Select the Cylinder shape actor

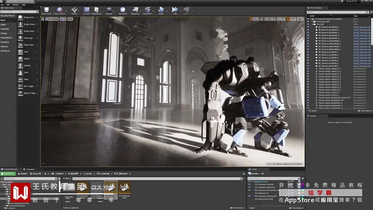click(28, 66)
